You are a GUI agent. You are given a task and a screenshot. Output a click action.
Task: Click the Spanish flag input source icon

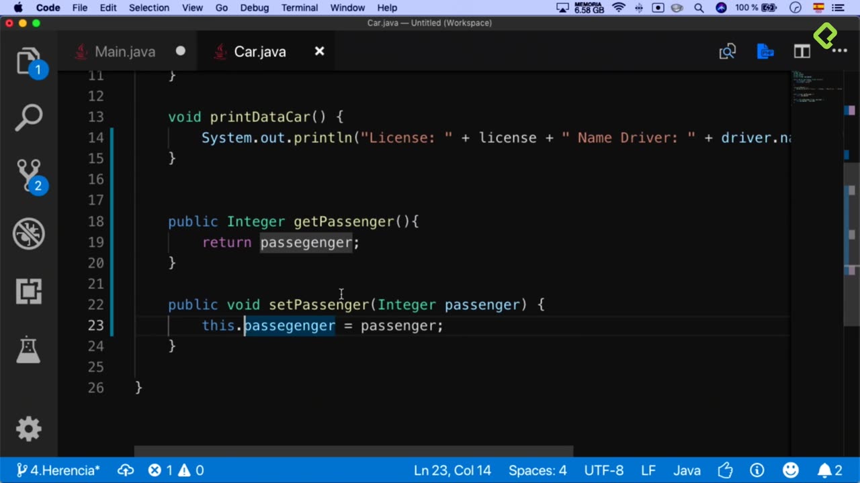click(x=818, y=7)
